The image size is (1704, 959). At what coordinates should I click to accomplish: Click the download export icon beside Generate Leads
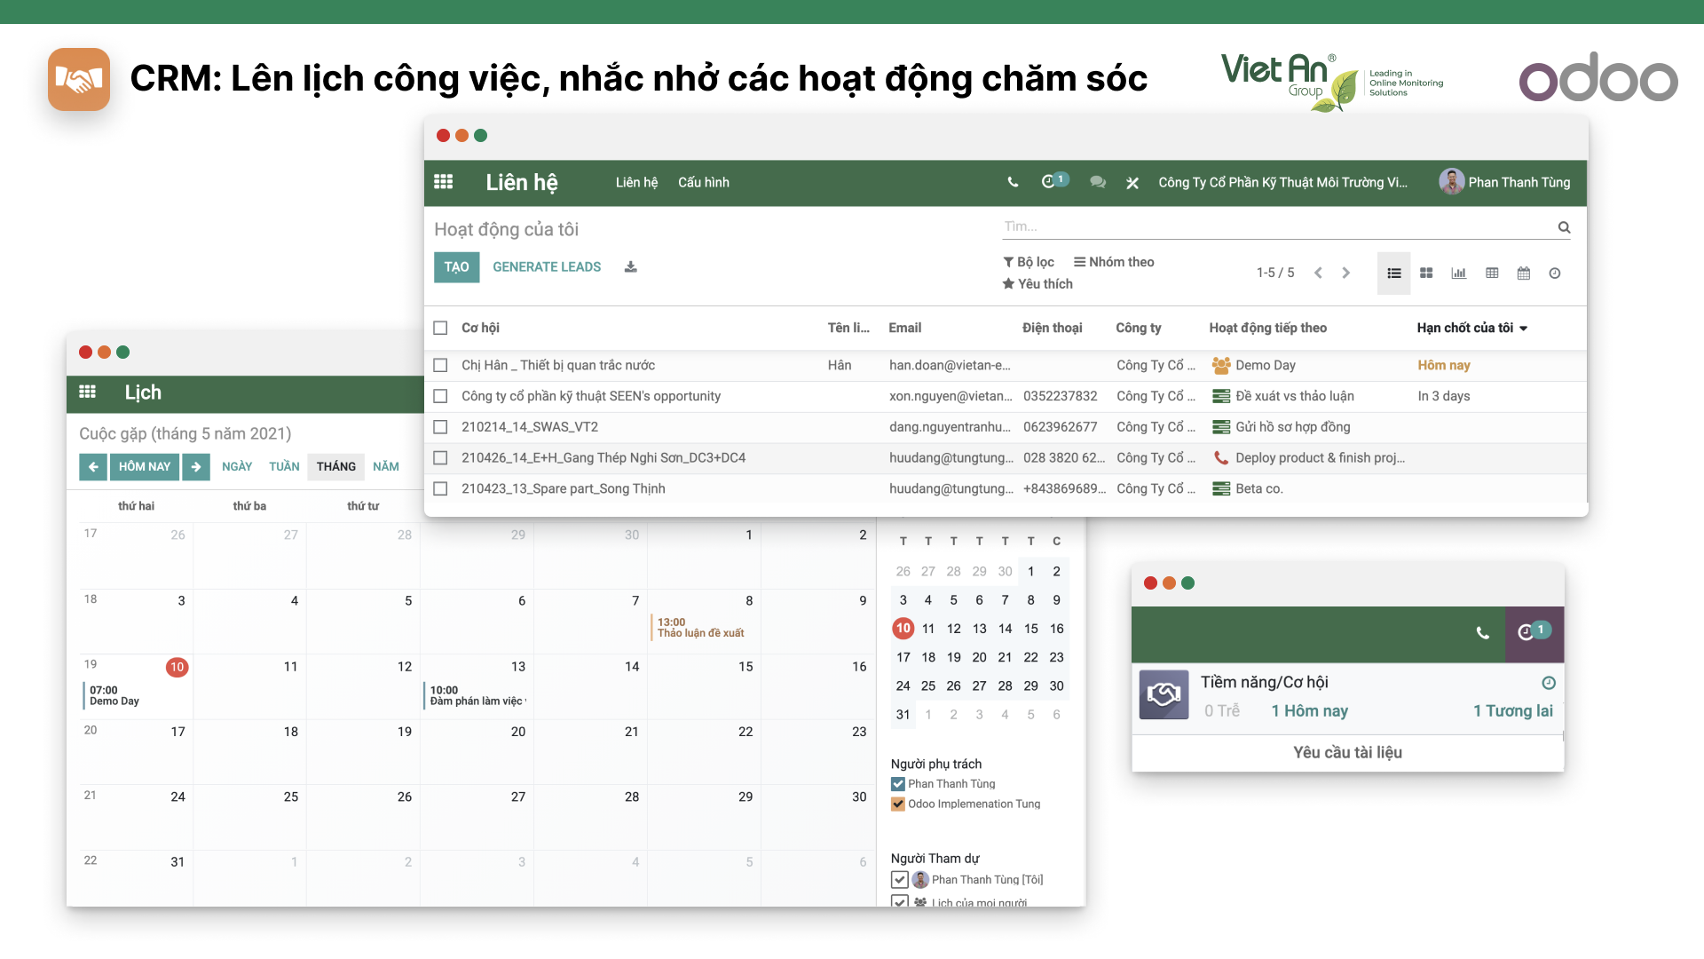coord(630,267)
